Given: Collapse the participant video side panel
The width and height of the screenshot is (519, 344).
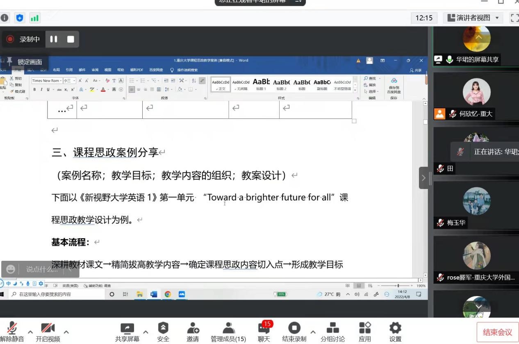Looking at the screenshot, I should pyautogui.click(x=423, y=178).
